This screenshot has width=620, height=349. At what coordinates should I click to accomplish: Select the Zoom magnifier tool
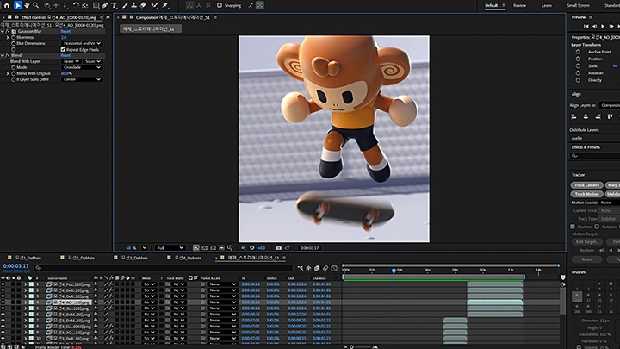coord(36,5)
